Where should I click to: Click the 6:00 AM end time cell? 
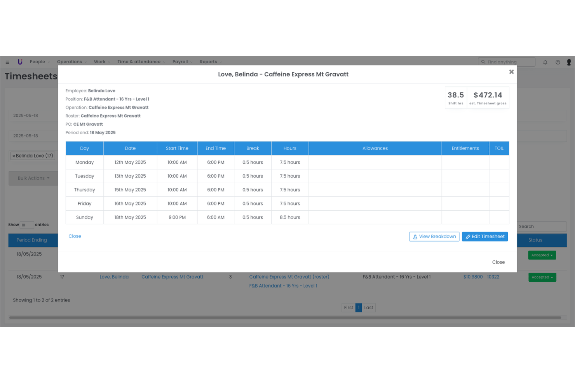[x=216, y=217]
